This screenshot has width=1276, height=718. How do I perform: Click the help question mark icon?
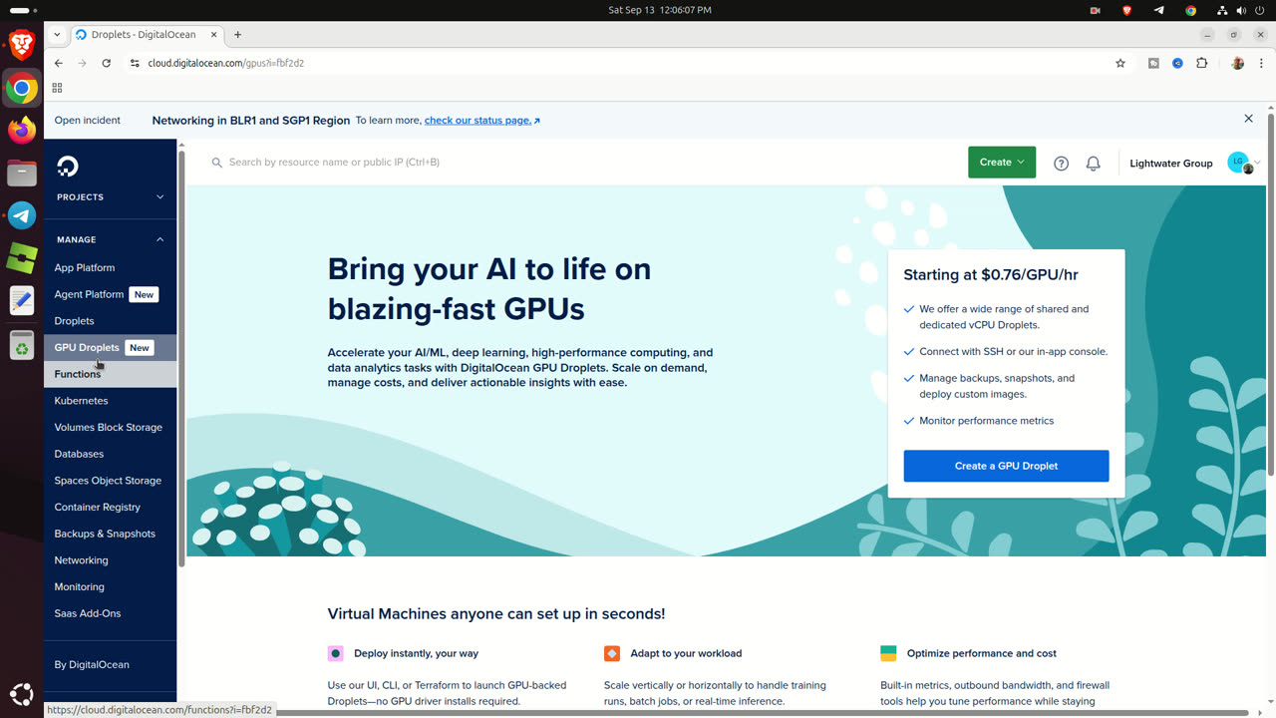click(x=1061, y=164)
